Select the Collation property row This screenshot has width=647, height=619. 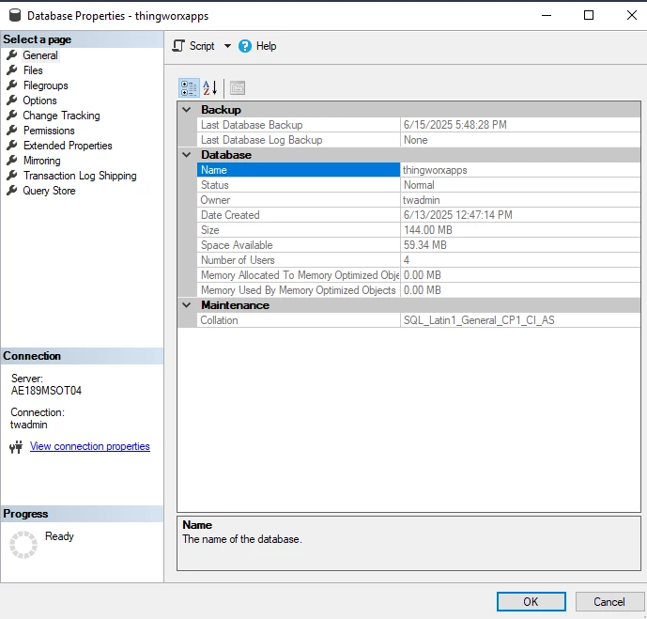click(x=419, y=320)
